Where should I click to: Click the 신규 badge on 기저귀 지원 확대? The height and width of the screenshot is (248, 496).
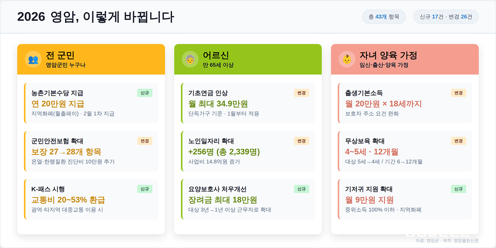coord(458,189)
